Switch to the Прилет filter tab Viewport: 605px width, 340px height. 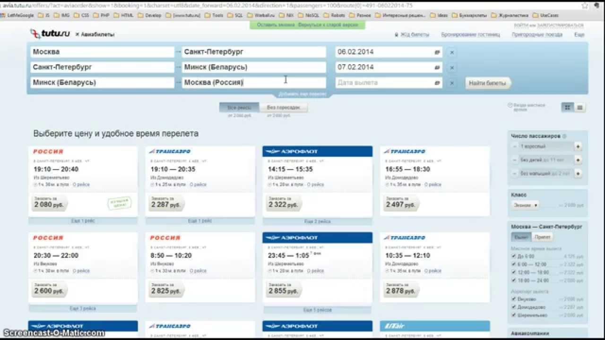pyautogui.click(x=543, y=237)
